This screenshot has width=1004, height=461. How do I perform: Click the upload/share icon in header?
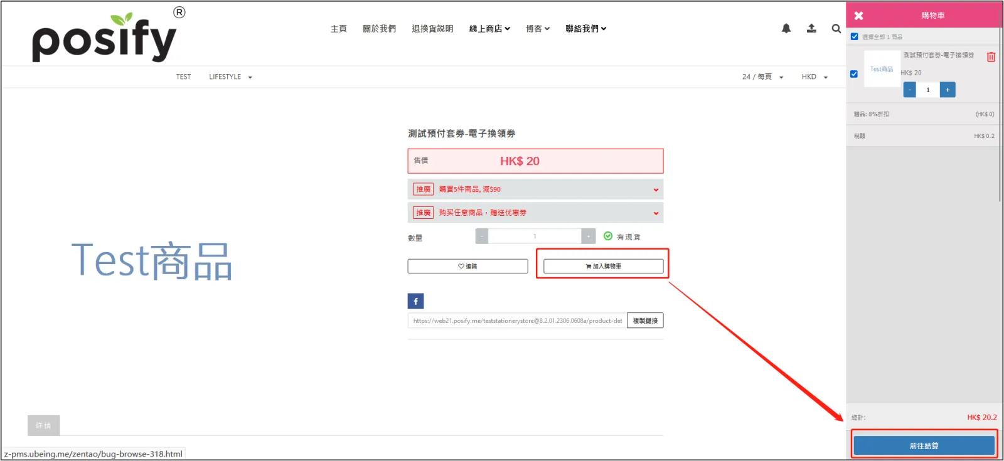[x=811, y=28]
